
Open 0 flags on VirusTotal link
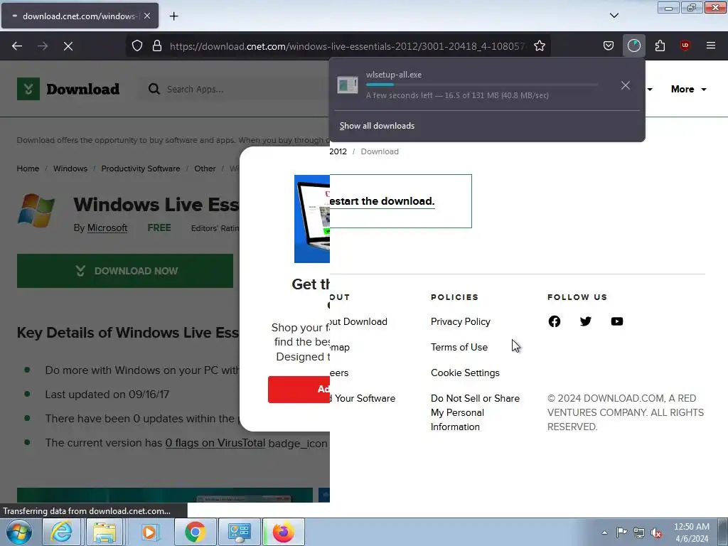(215, 443)
